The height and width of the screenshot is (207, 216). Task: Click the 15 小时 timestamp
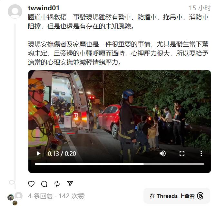[200, 8]
